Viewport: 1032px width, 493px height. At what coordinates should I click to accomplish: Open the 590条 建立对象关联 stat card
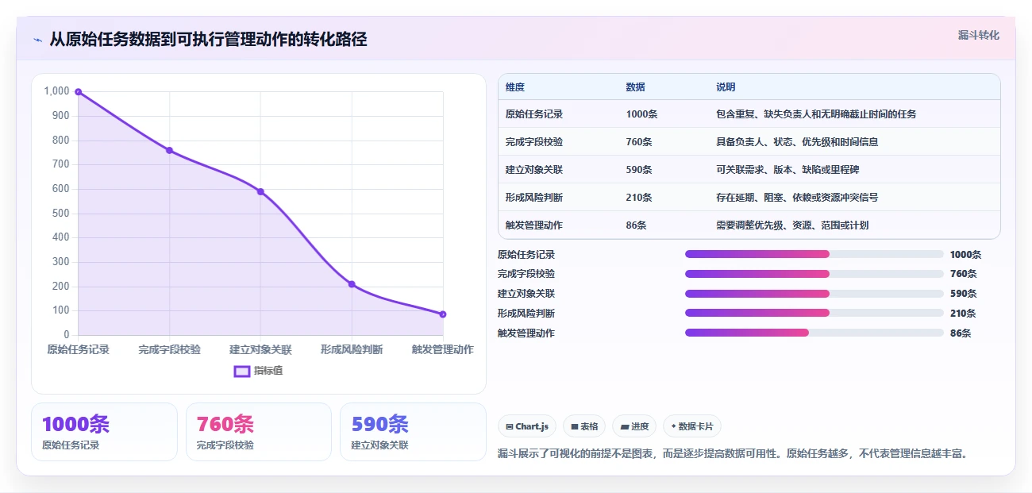(x=413, y=432)
